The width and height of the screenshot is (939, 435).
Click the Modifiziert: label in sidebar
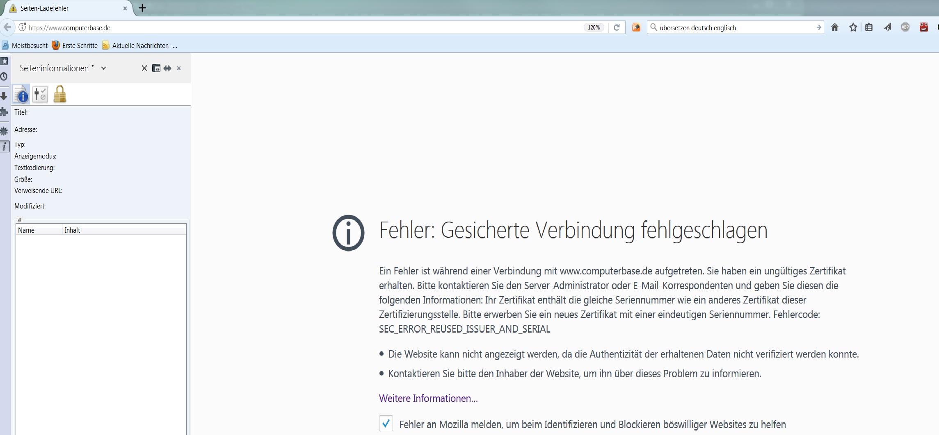click(30, 206)
